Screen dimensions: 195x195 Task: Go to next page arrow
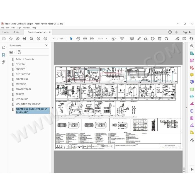(45, 39)
